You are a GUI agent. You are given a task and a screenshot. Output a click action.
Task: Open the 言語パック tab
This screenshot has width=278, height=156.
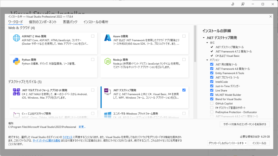pos(70,22)
